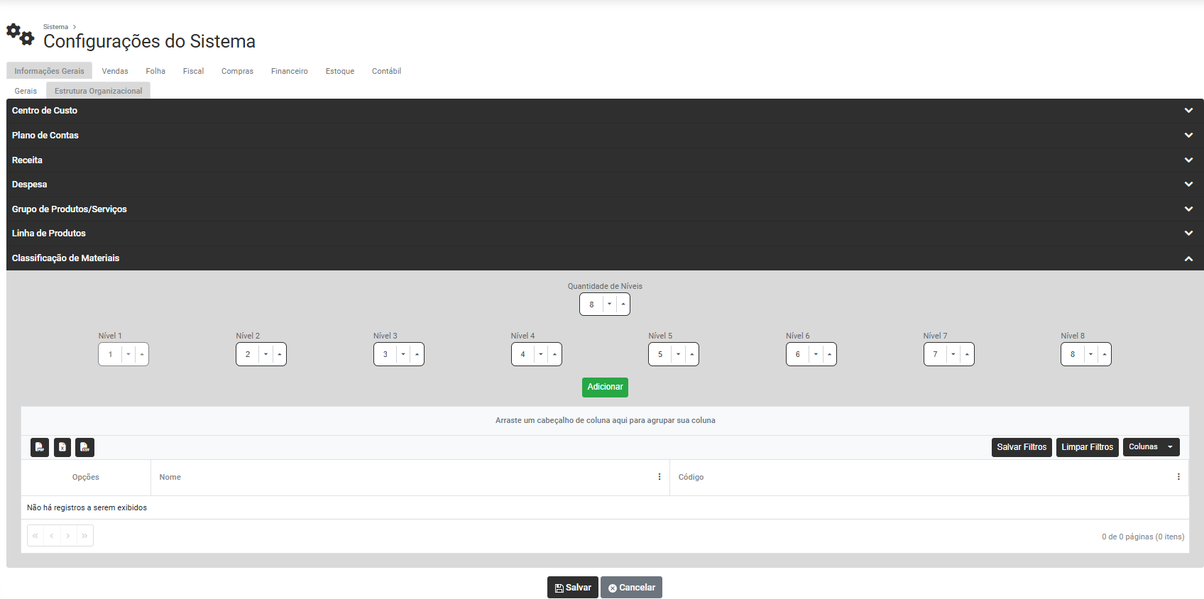Switch to the Contábil tab
The image size is (1204, 599).
[x=387, y=71]
